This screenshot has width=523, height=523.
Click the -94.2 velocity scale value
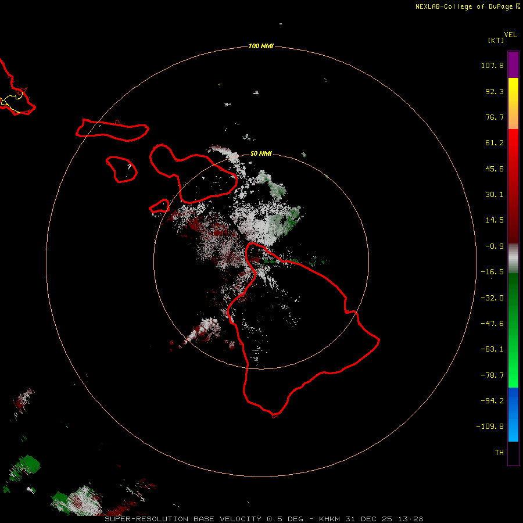[x=492, y=400]
